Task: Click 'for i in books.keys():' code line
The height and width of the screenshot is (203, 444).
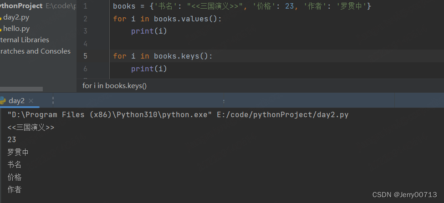Action: tap(163, 56)
